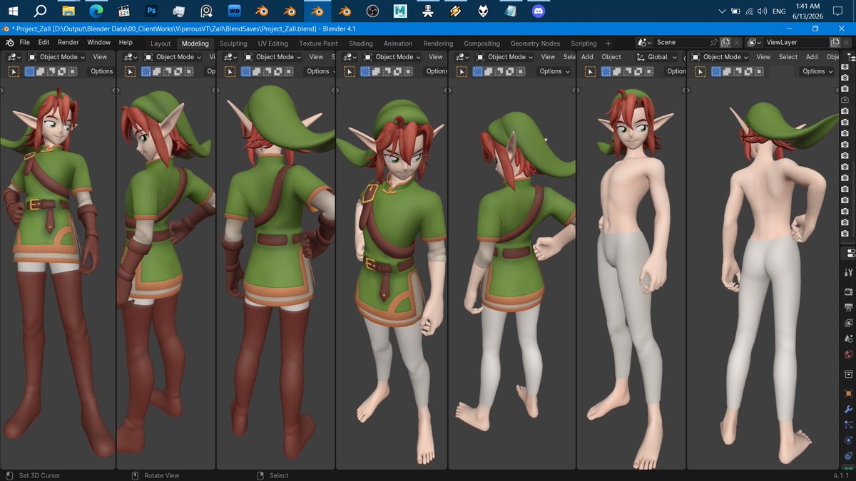Viewport: 856px width, 481px height.
Task: Open Object Mode dropdown in leftmost viewport
Action: point(57,57)
